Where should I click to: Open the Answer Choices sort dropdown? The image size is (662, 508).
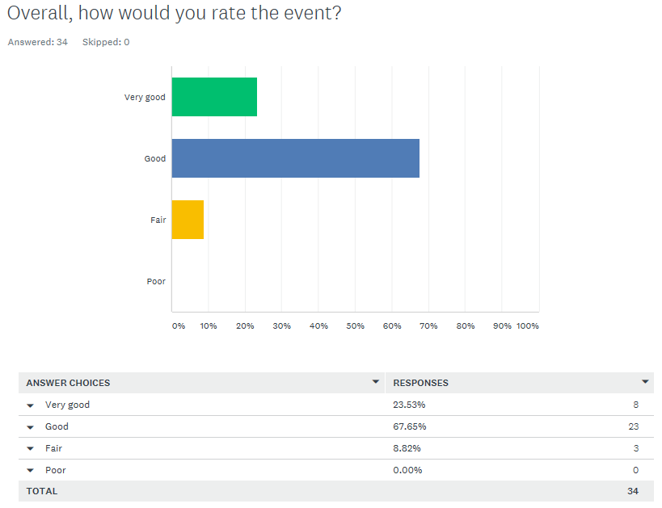click(x=375, y=381)
